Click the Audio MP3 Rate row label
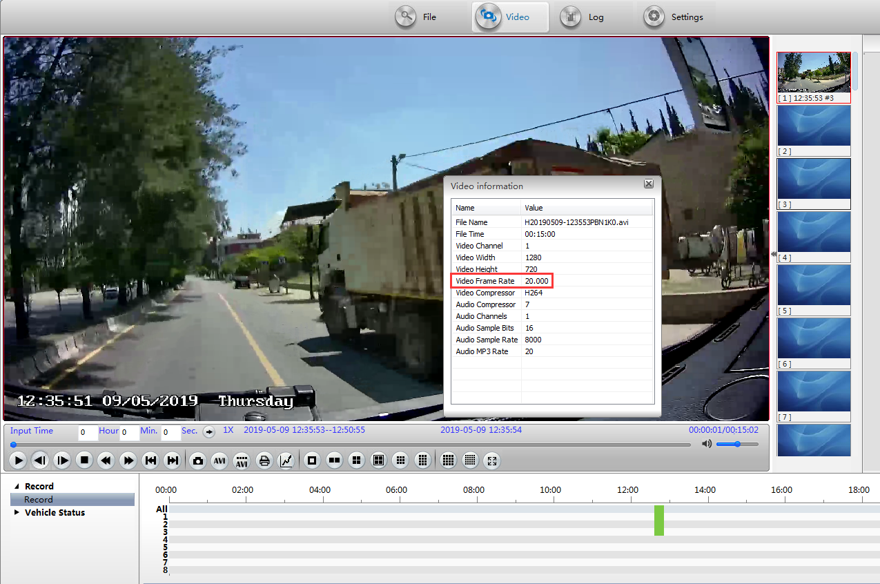Image resolution: width=880 pixels, height=584 pixels. click(x=482, y=351)
